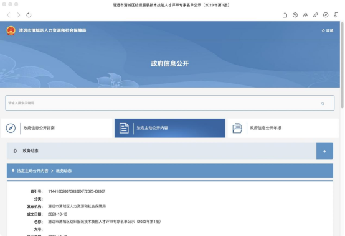Open the 政府信息公开指南 tab
The width and height of the screenshot is (345, 236).
pos(57,128)
